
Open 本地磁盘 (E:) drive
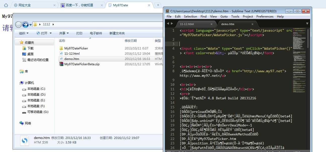(x=34, y=100)
